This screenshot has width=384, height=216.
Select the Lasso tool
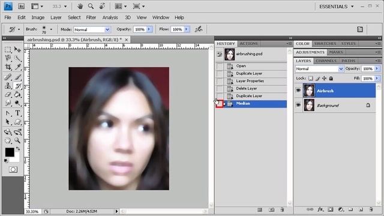8,58
